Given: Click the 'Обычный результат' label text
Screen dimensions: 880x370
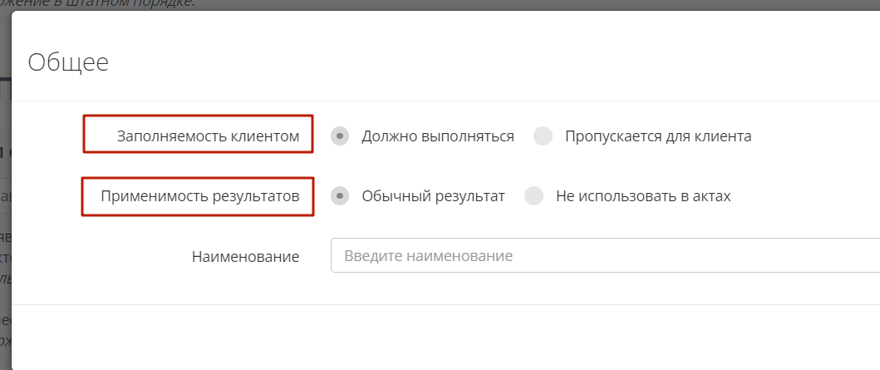Looking at the screenshot, I should coord(433,196).
